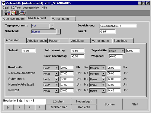
Task: Expand Kernzeit start day dropdown
Action: click(x=56, y=91)
